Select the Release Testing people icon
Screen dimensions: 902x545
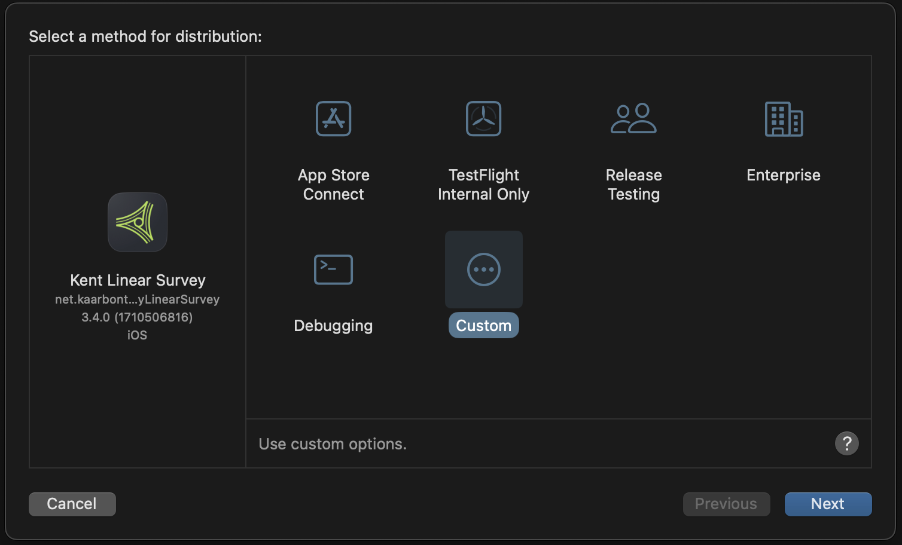pyautogui.click(x=633, y=118)
